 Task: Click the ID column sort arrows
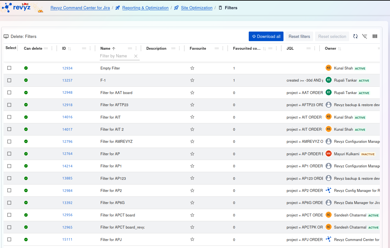click(70, 49)
